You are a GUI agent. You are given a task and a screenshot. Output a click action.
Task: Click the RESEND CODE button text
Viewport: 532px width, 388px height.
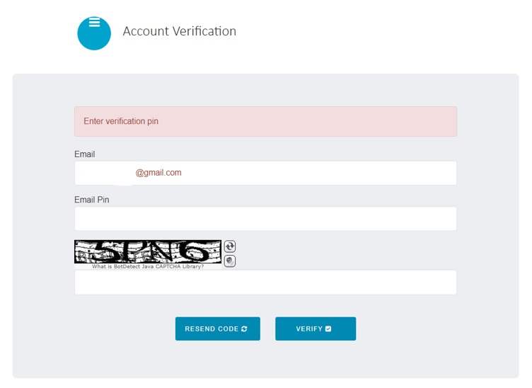click(212, 329)
